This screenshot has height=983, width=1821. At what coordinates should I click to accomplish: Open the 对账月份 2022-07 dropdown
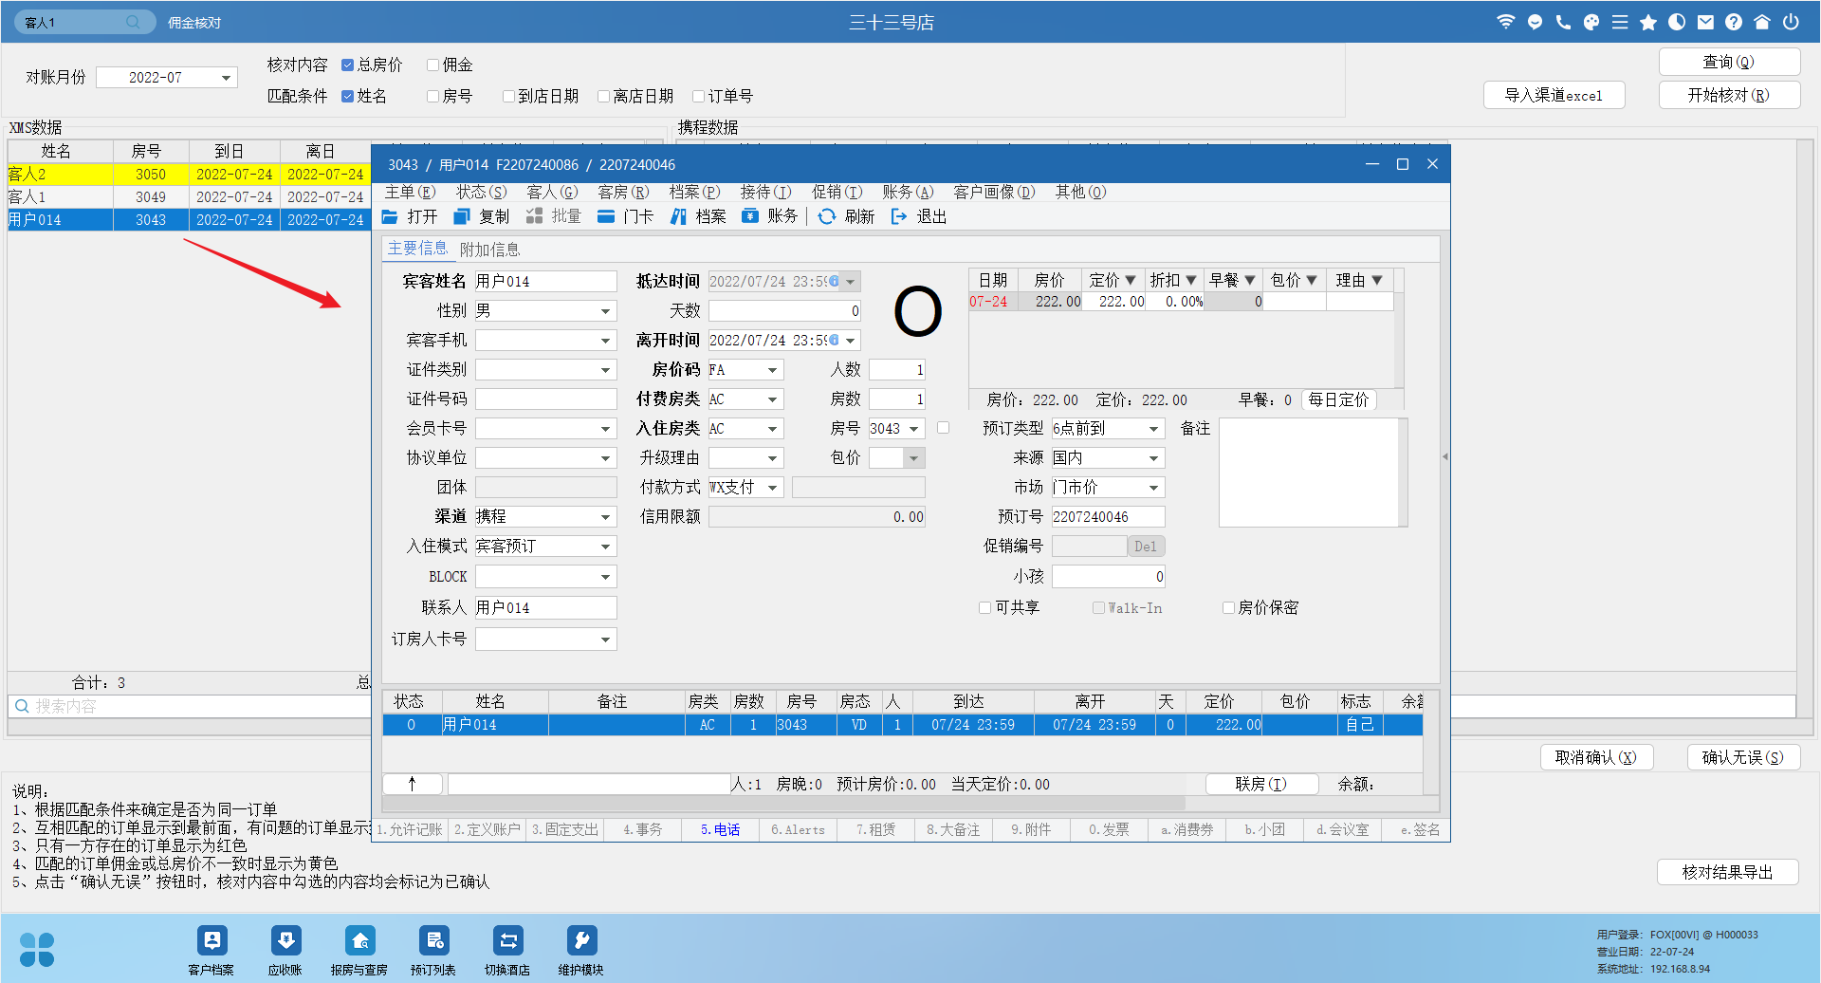[227, 78]
